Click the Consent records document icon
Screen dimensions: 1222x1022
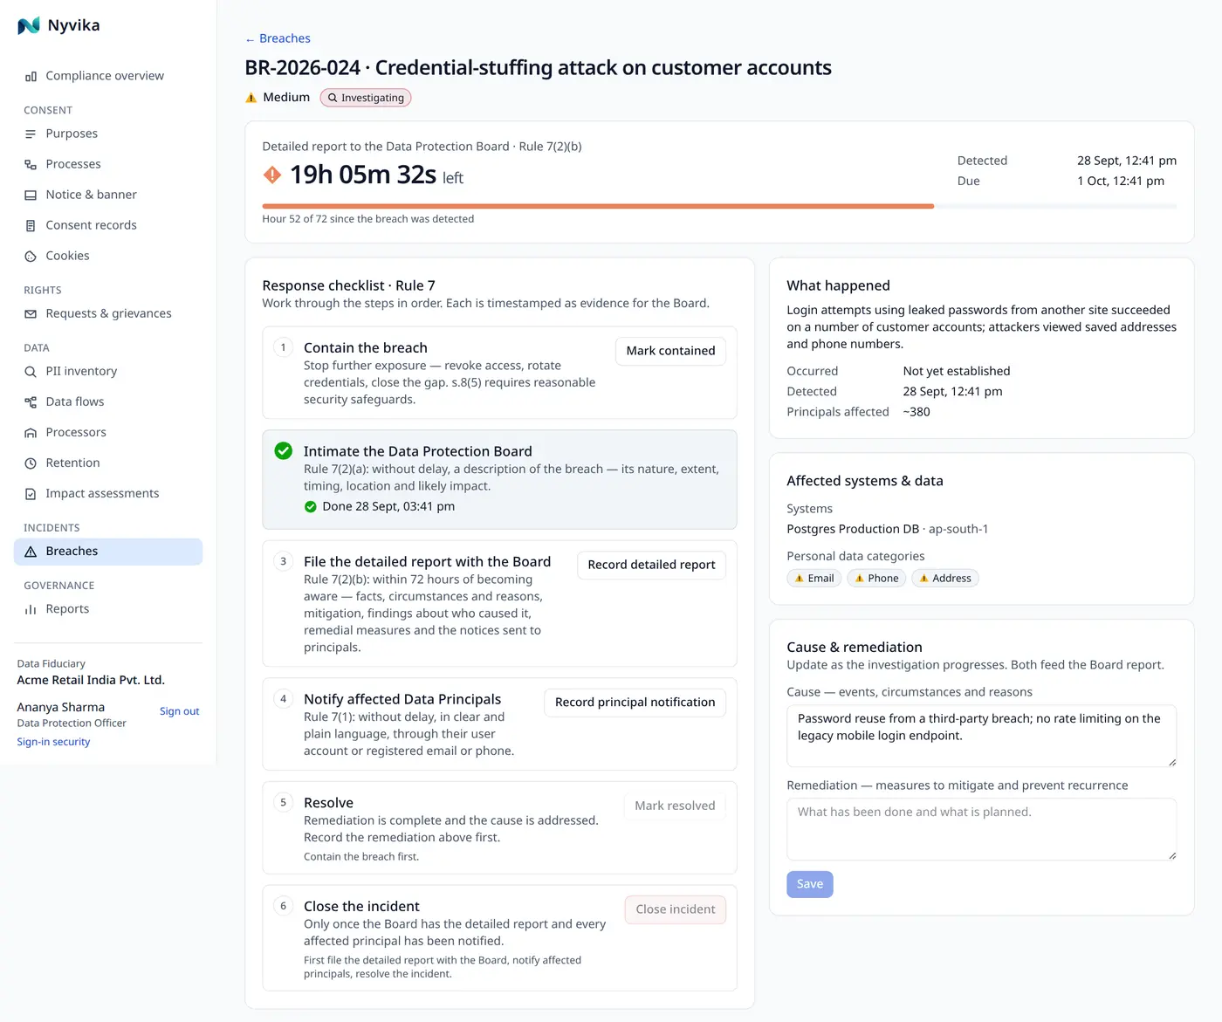[31, 226]
